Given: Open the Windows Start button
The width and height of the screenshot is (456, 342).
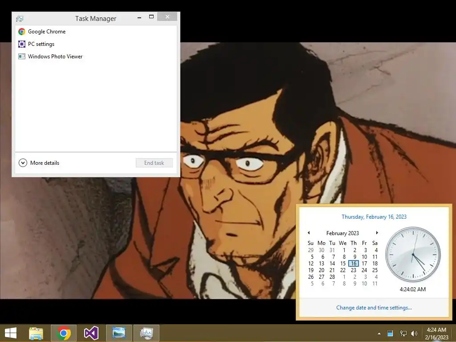Looking at the screenshot, I should [11, 333].
